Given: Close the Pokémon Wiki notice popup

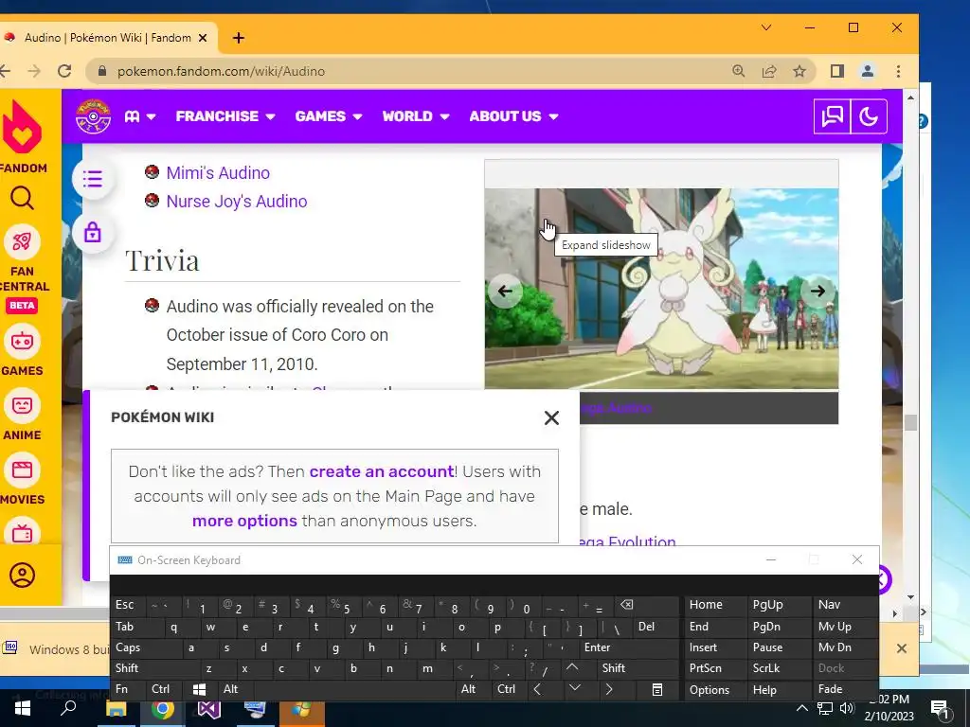Looking at the screenshot, I should tap(551, 417).
